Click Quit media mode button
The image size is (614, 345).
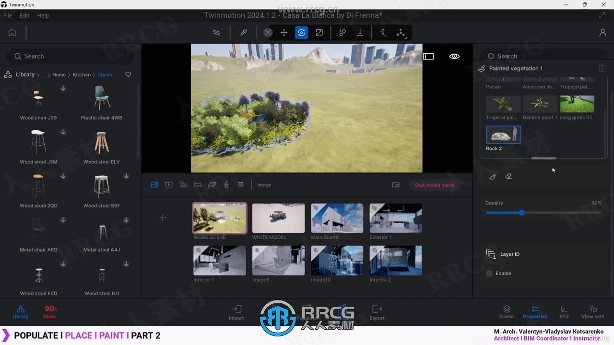[x=435, y=185]
